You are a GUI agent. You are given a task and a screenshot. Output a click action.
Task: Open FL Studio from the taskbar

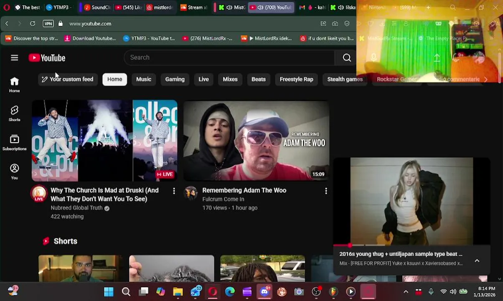coord(333,291)
